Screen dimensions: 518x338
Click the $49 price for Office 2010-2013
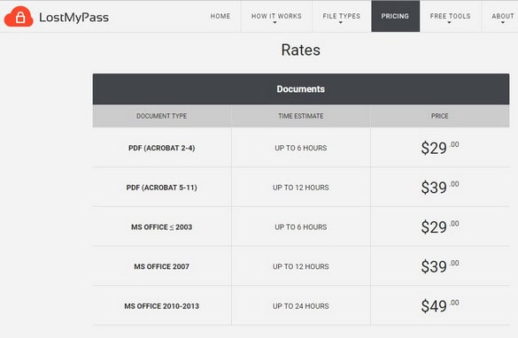[x=440, y=305]
